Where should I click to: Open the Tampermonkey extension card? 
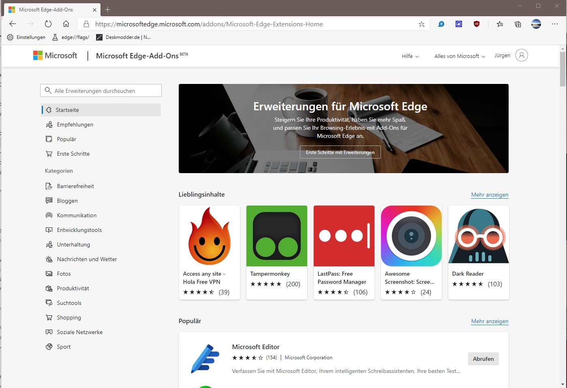pyautogui.click(x=277, y=253)
